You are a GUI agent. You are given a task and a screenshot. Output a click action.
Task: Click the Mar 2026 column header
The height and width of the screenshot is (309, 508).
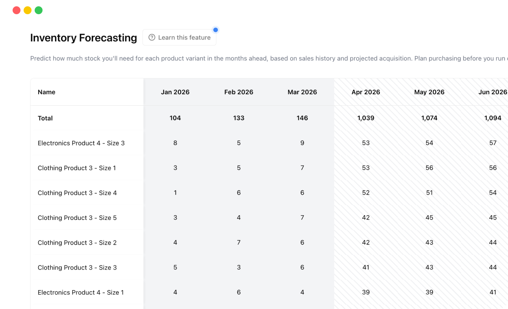[x=302, y=92]
